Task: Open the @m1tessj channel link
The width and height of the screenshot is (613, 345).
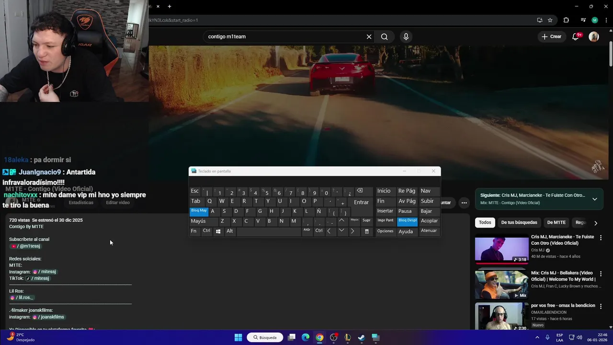Action: pos(26,246)
